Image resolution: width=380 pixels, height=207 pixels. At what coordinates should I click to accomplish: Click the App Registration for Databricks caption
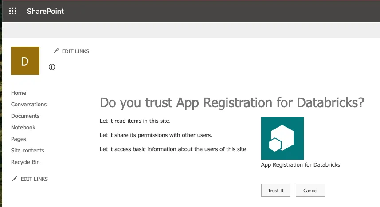click(300, 165)
